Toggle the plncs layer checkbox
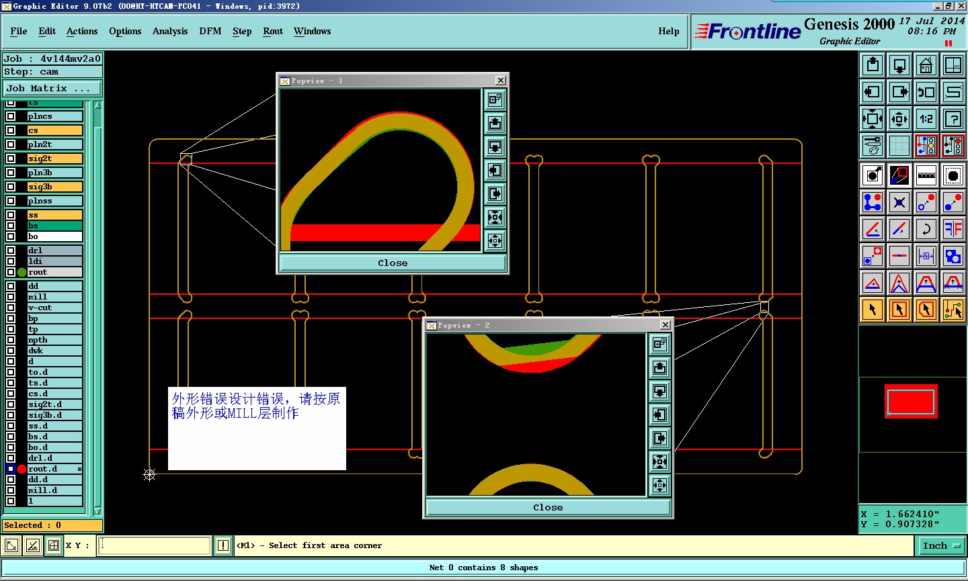 pos(11,116)
